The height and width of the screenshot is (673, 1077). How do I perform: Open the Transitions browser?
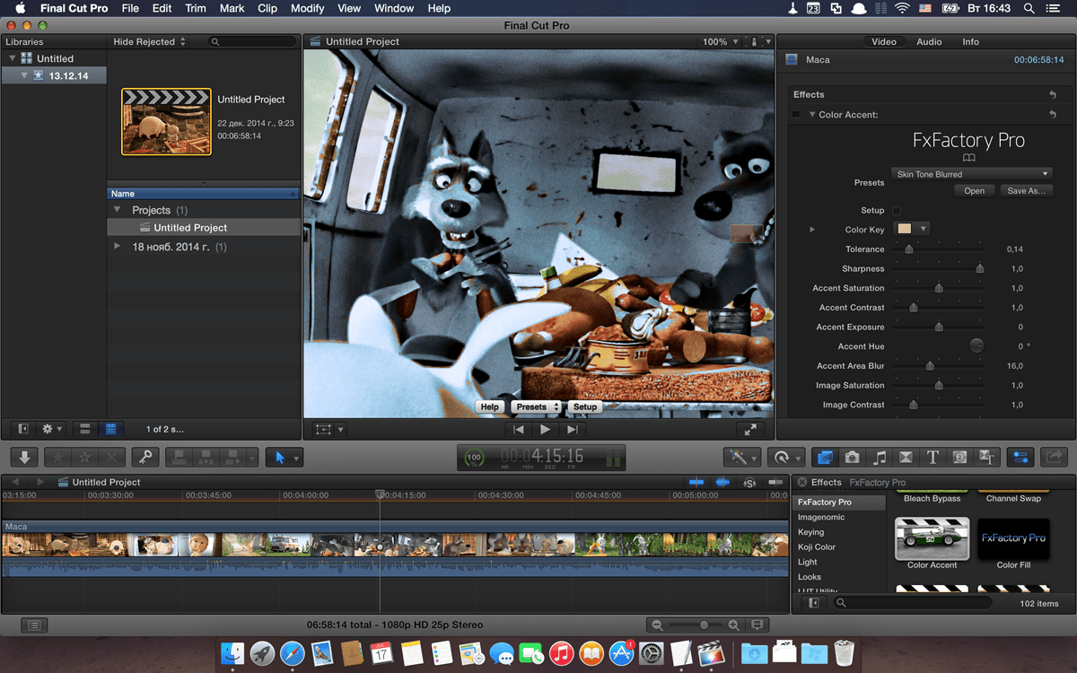click(906, 457)
